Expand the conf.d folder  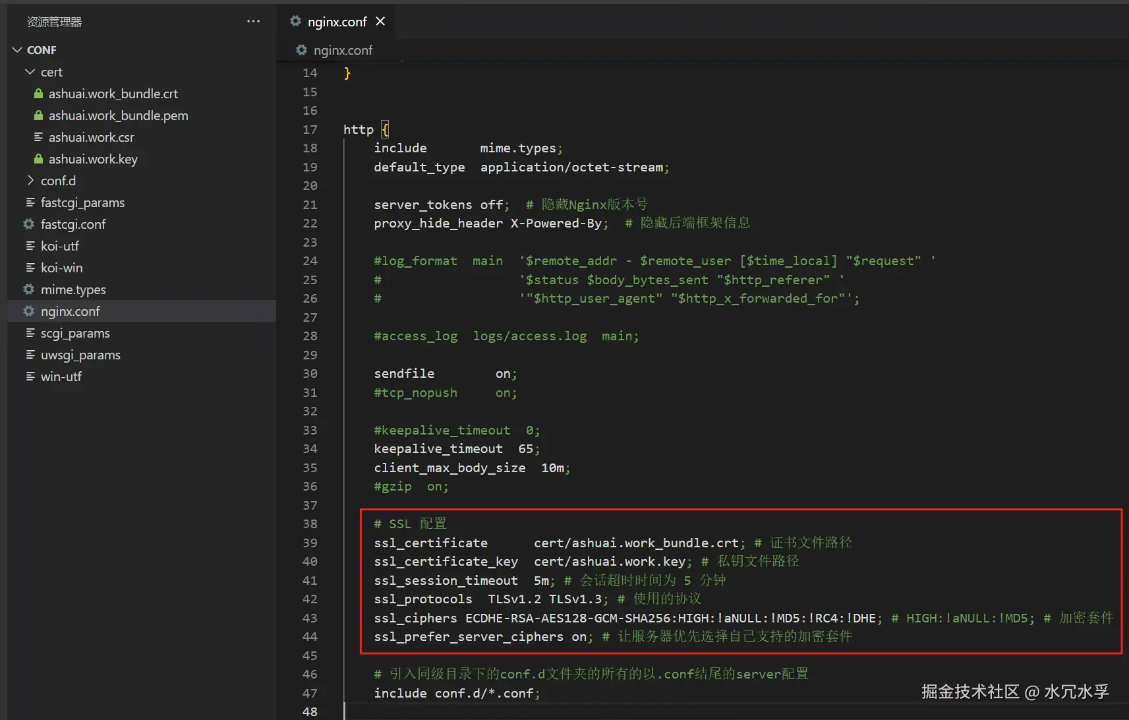pyautogui.click(x=30, y=181)
